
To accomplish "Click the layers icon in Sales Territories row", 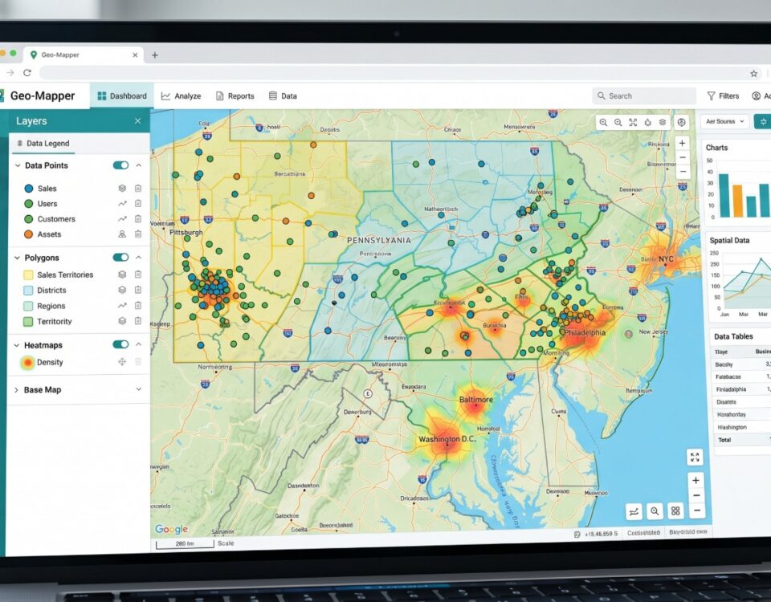I will click(122, 275).
